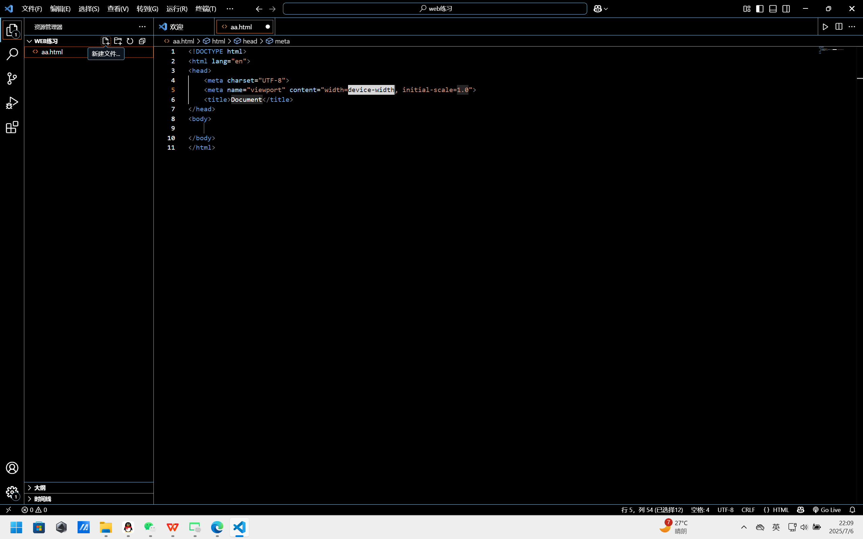This screenshot has height=539, width=863.
Task: Change UTF-8 encoding in status bar
Action: point(725,510)
